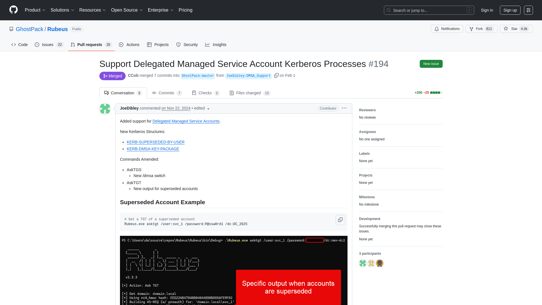Image resolution: width=542 pixels, height=305 pixels.
Task: Open the GhostPack:master branch link
Action: point(198,76)
